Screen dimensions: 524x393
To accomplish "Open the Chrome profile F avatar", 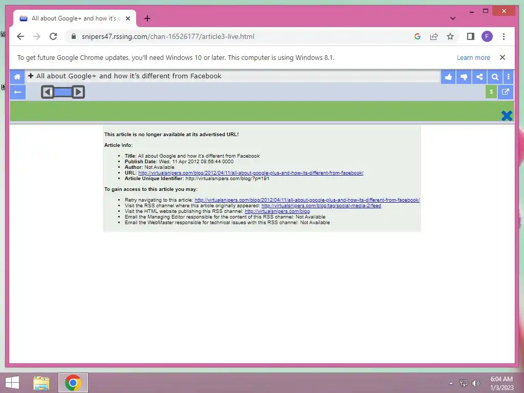I will click(x=487, y=36).
